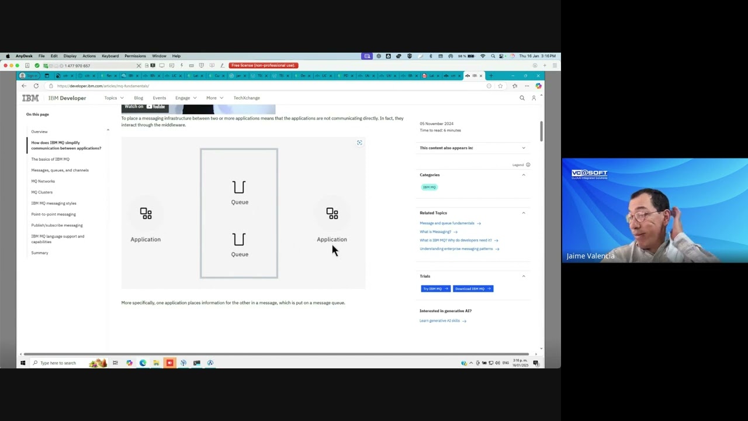This screenshot has width=748, height=421.
Task: Expand the Engage dropdown menu
Action: (186, 98)
